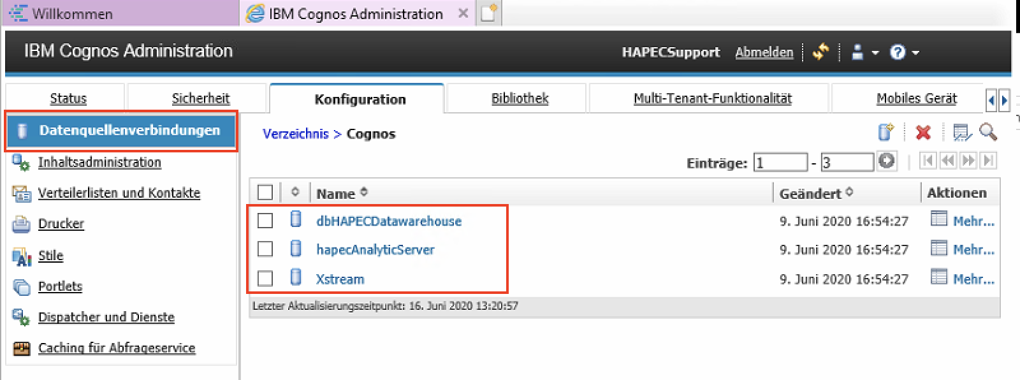
Task: Open properties icon for dbHAPECDatawarehouse row
Action: click(x=938, y=219)
